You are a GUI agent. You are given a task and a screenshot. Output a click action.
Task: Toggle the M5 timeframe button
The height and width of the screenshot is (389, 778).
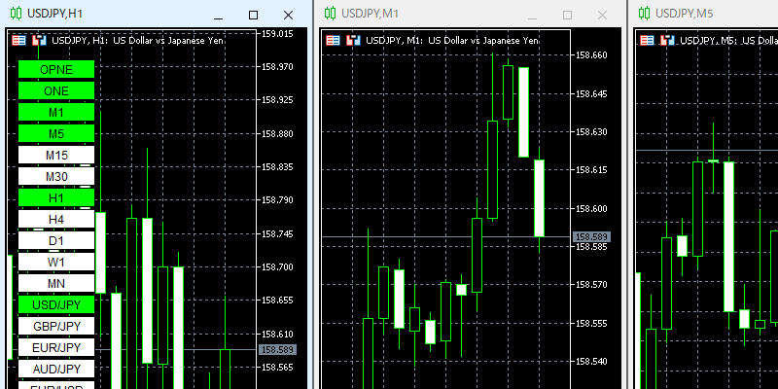56,133
